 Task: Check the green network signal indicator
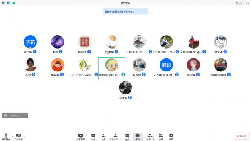pyautogui.click(x=13, y=3)
